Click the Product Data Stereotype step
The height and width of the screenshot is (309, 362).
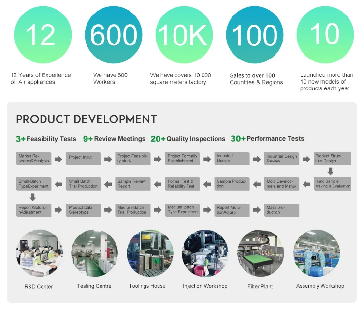click(83, 210)
